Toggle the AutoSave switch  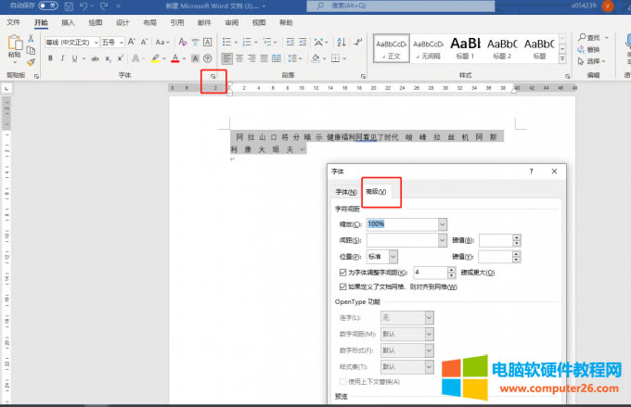[x=47, y=6]
